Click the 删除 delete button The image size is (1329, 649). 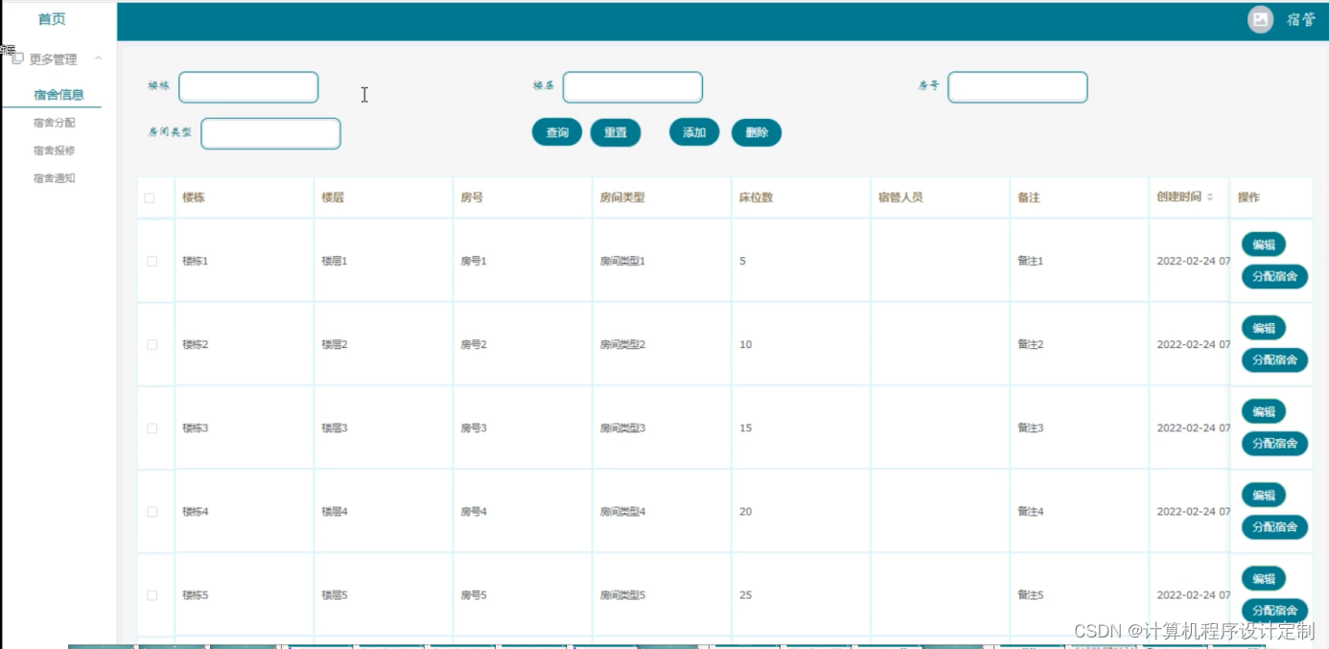[x=757, y=133]
